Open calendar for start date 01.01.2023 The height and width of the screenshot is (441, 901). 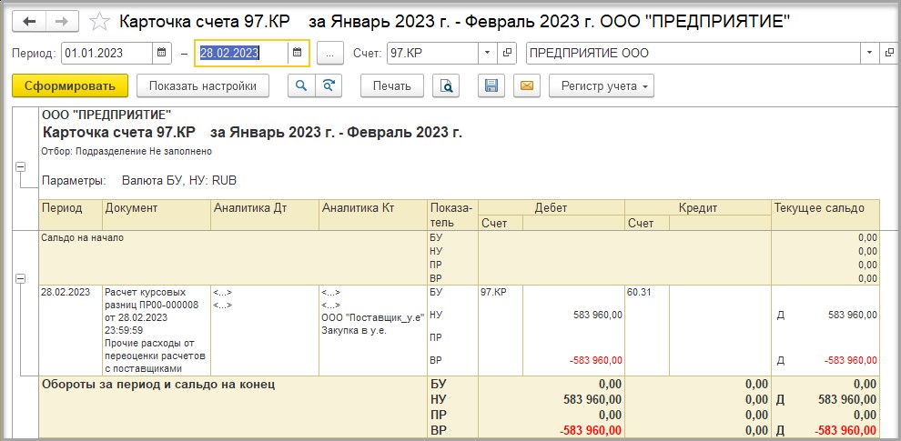pyautogui.click(x=161, y=53)
